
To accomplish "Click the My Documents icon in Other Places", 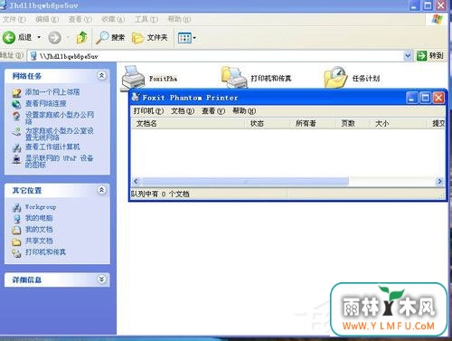I will pyautogui.click(x=16, y=230).
